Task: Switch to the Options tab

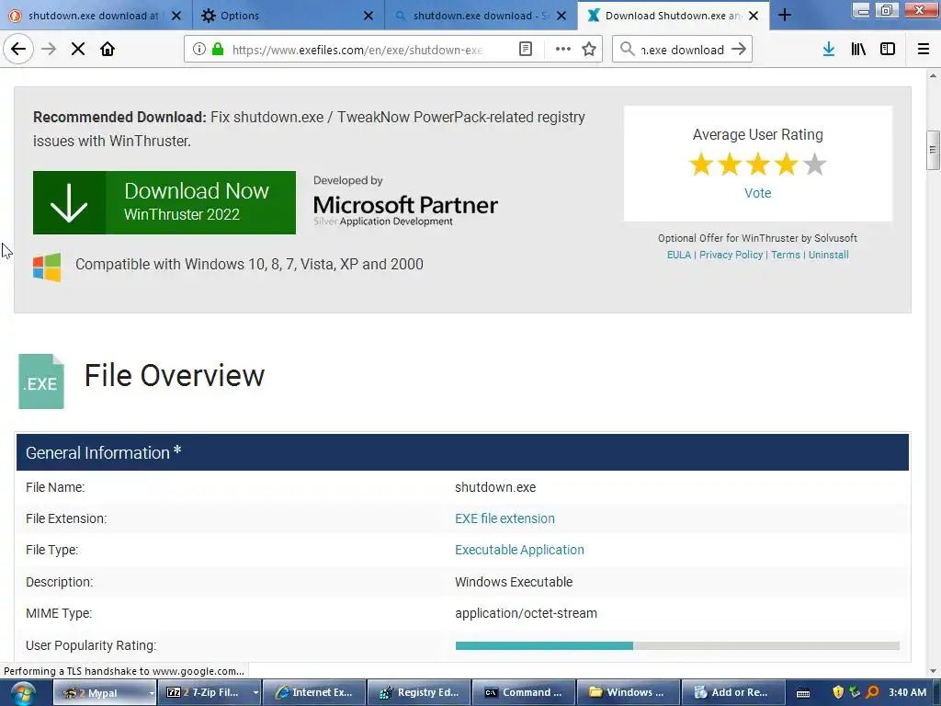Action: pyautogui.click(x=288, y=16)
